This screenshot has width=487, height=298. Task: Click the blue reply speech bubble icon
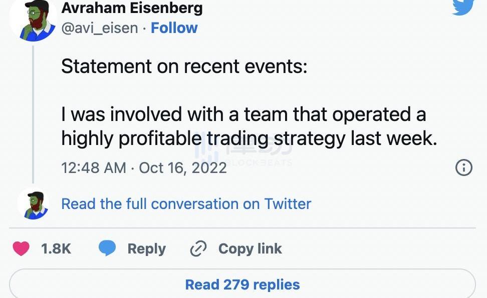[107, 248]
